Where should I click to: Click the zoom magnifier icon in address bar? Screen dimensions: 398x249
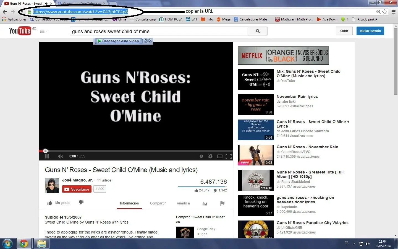[x=378, y=12]
